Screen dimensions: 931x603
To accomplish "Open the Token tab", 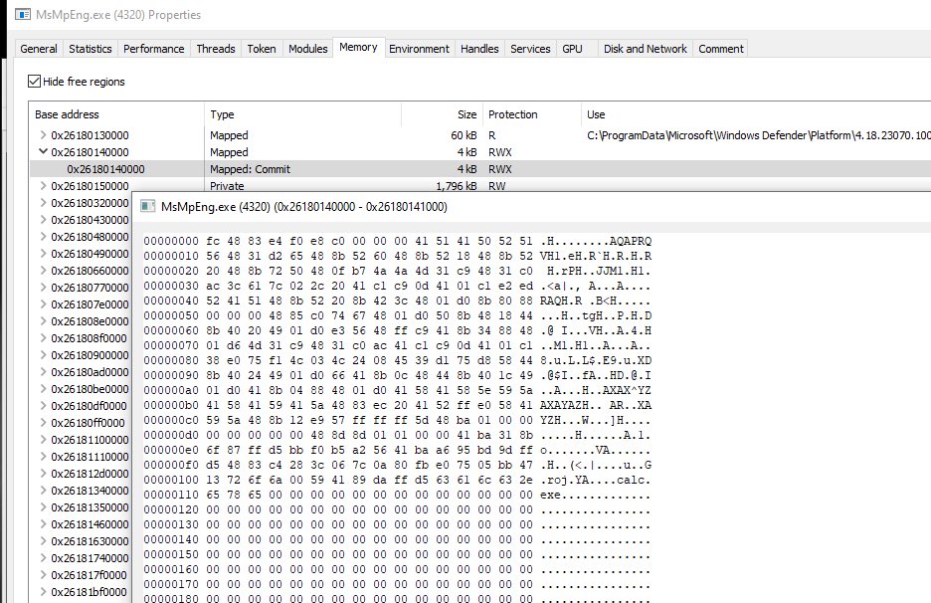I will click(x=262, y=49).
